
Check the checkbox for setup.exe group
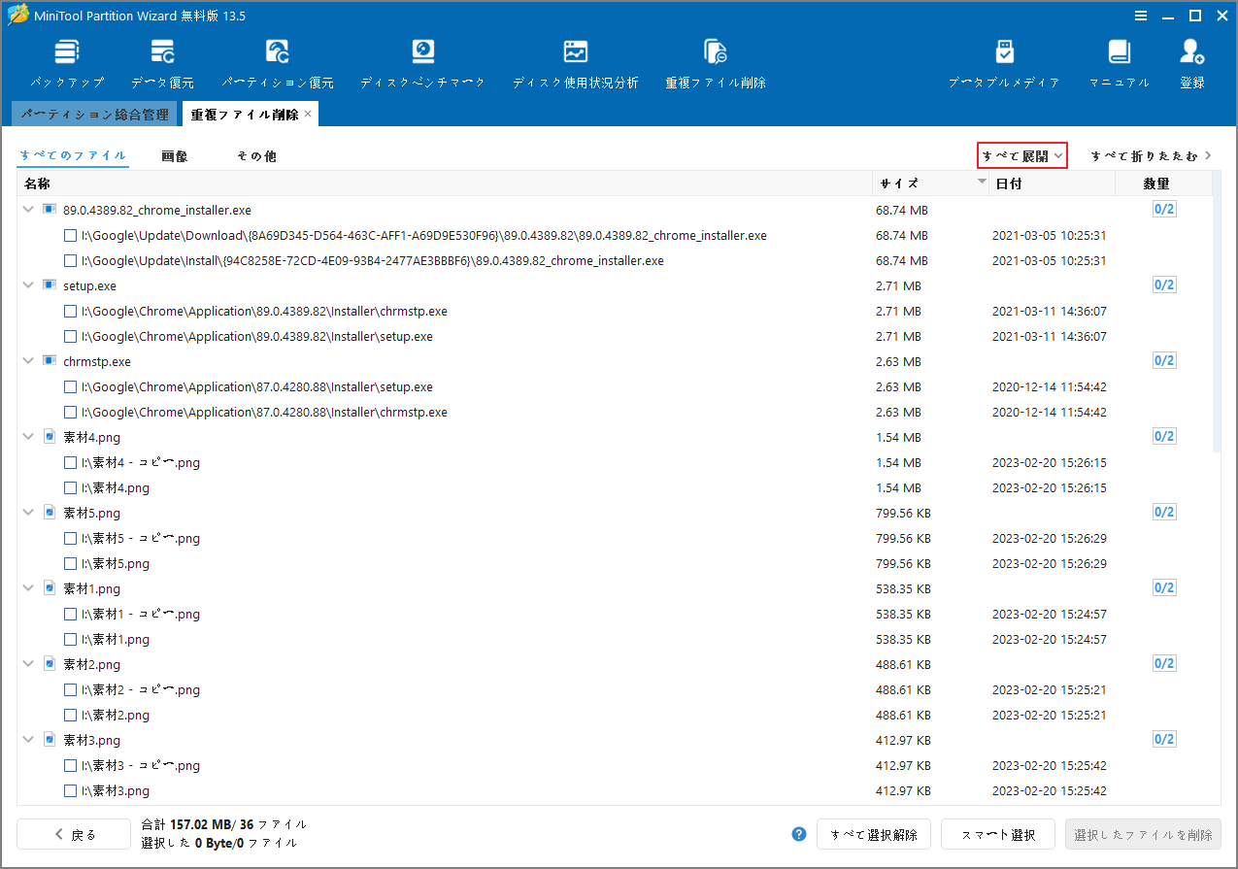pyautogui.click(x=49, y=284)
